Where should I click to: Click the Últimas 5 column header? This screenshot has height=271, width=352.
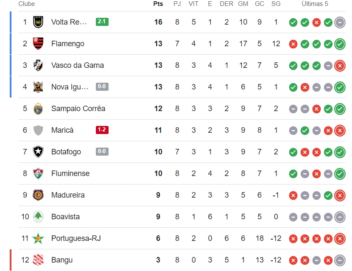315,4
